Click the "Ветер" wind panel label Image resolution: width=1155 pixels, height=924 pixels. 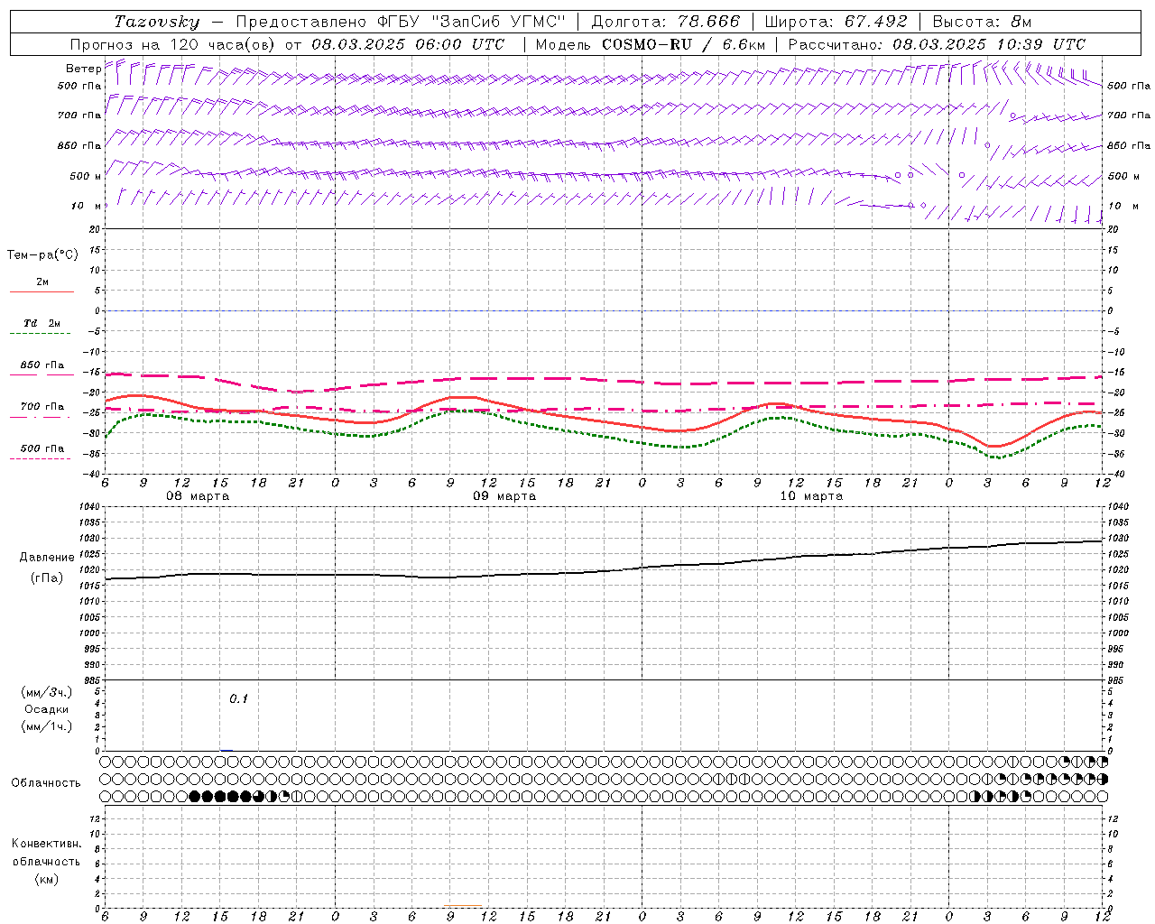[x=83, y=69]
